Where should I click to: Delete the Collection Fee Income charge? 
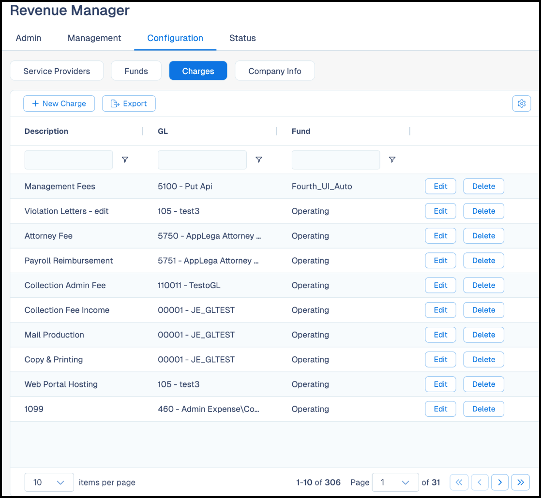483,310
